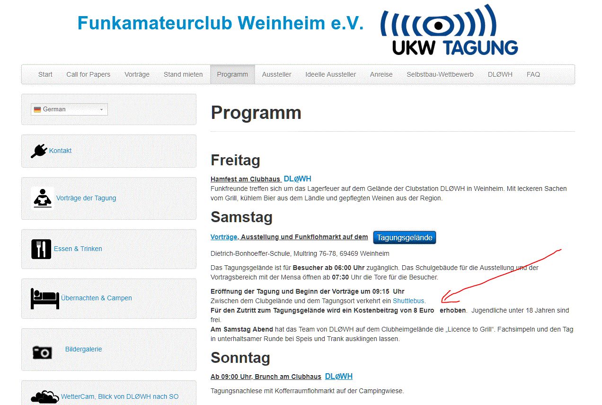Click the blue Tagungsgelände button
The image size is (602, 405).
pos(405,237)
